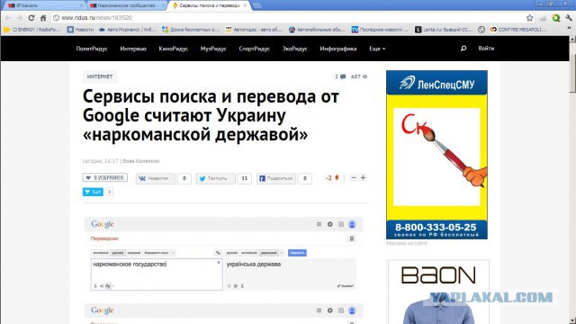The width and height of the screenshot is (576, 324).
Task: Click the browser back arrow
Action: [8, 18]
